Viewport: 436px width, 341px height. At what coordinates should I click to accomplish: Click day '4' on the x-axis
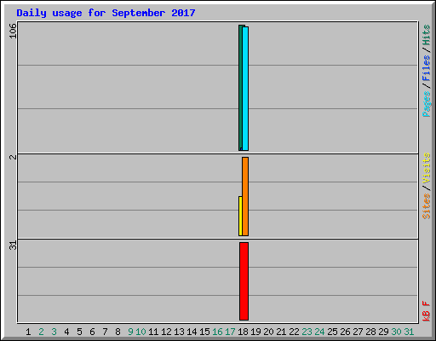click(x=66, y=332)
